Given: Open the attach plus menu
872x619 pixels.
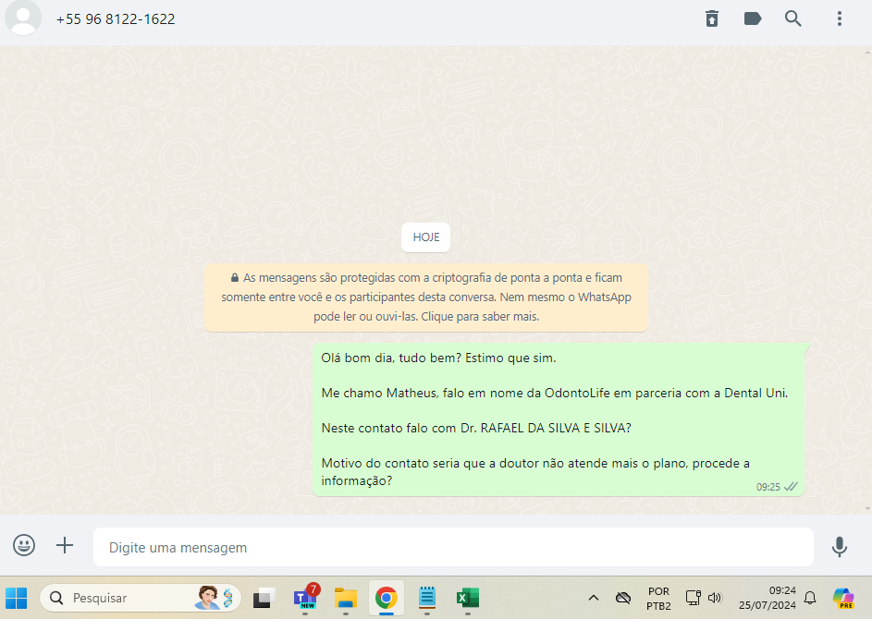Looking at the screenshot, I should (x=65, y=545).
